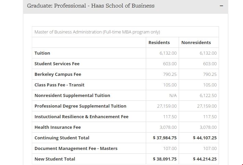This screenshot has width=243, height=165.
Task: Click the $ 44,214.25 nonresident new student total
Action: (205, 159)
